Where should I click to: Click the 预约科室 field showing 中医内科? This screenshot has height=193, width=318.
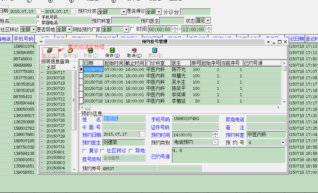coord(266,135)
